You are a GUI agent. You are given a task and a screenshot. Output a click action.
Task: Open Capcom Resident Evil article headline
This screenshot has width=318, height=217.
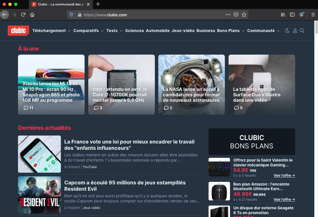(x=125, y=186)
